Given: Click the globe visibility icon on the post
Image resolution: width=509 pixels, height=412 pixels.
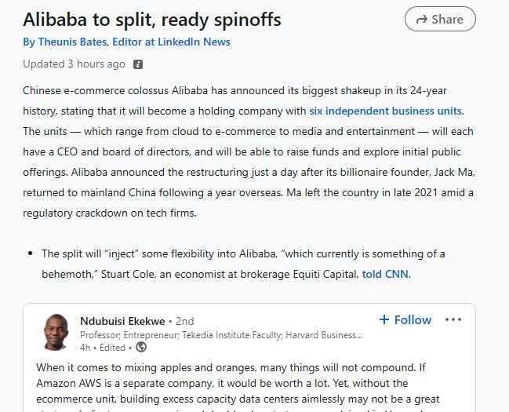Looking at the screenshot, I should pos(140,347).
